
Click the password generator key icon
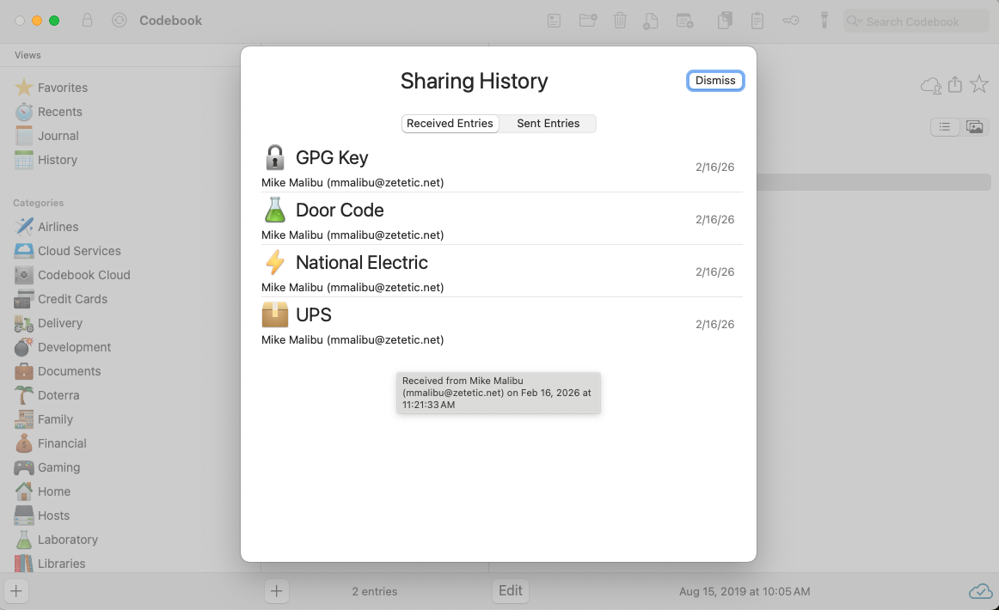coord(790,20)
